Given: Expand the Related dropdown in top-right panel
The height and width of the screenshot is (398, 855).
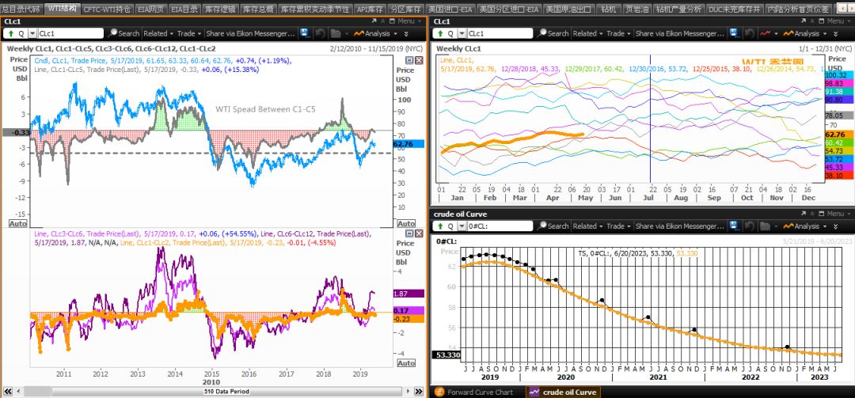Looking at the screenshot, I should 587,34.
